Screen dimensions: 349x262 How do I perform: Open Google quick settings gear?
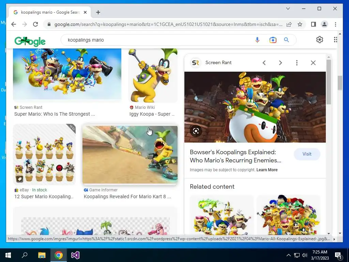click(x=320, y=40)
